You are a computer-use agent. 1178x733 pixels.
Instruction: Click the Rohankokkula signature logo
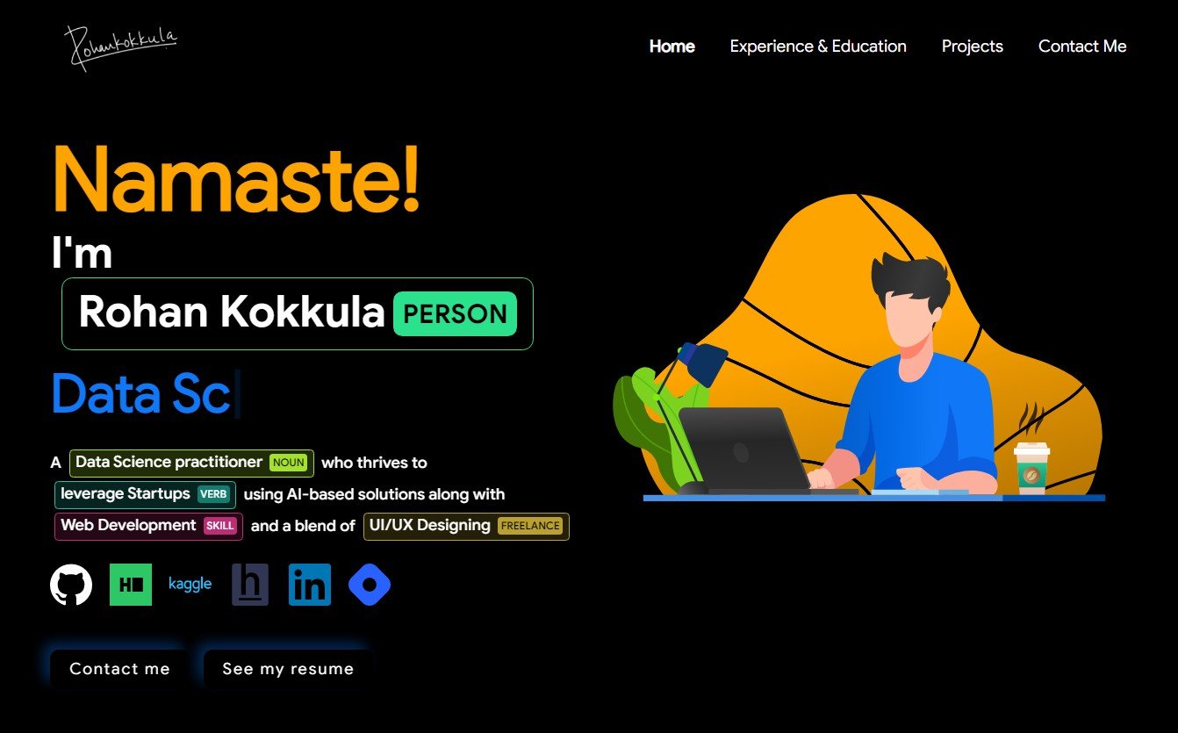tap(122, 45)
